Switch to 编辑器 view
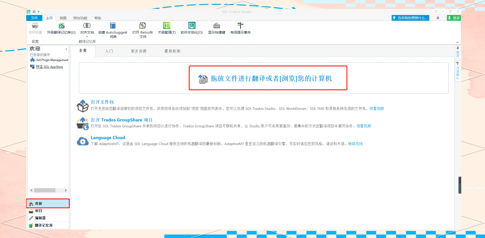 tap(48, 218)
